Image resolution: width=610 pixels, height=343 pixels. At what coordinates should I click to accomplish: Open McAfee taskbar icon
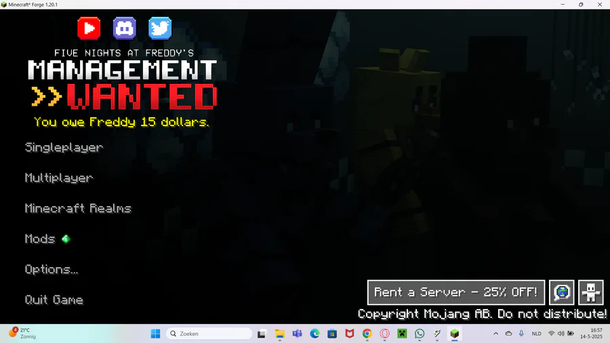[350, 334]
